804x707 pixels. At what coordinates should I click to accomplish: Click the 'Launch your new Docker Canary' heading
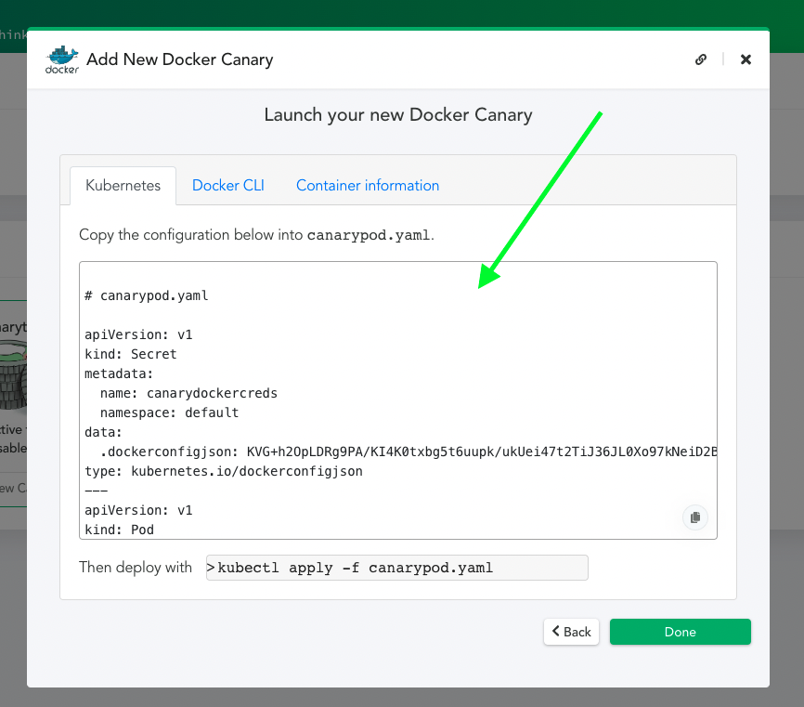point(398,115)
